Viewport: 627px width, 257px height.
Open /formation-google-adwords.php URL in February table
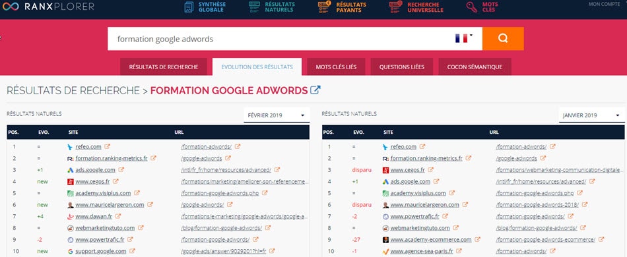pos(220,193)
